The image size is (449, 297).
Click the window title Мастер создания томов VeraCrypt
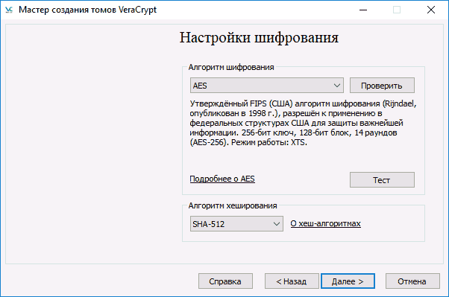[87, 10]
